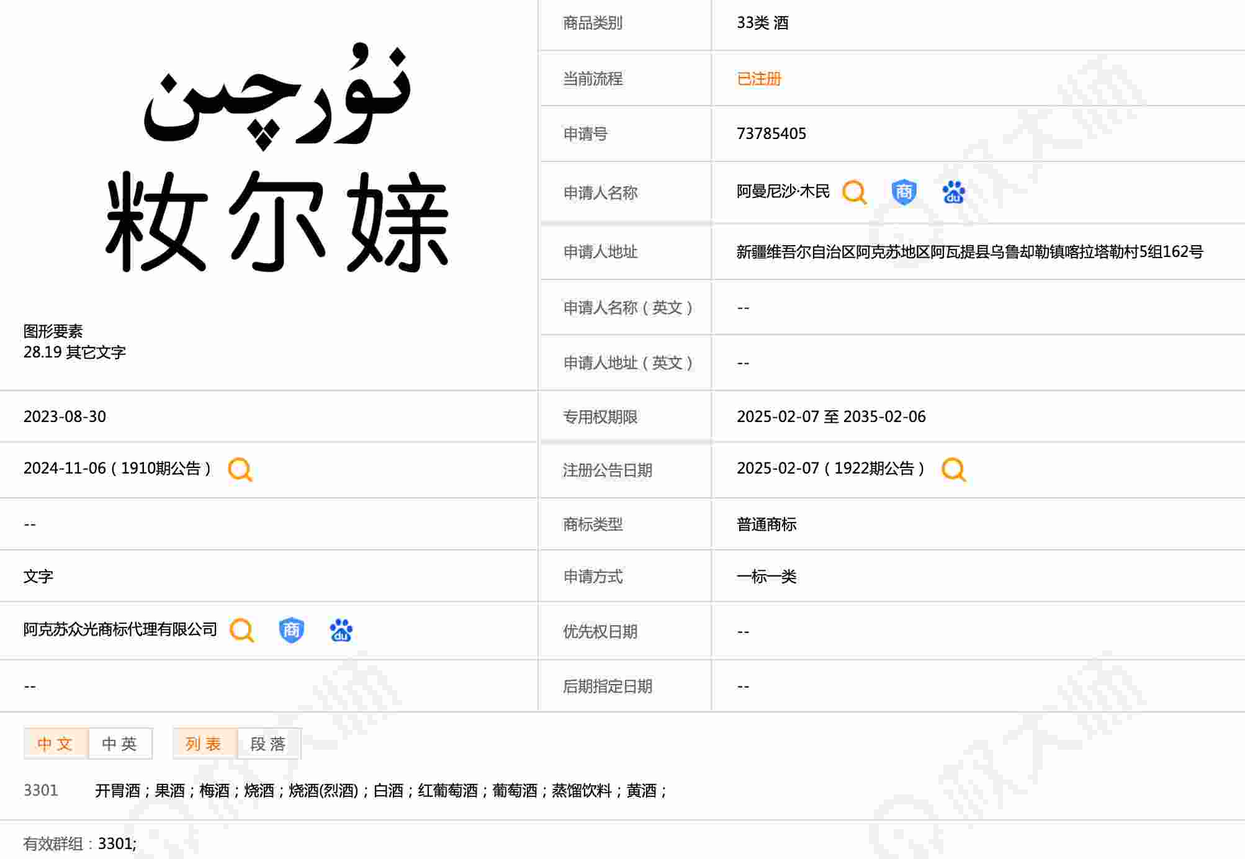
Task: Click 2025-02-07 (1922期公告) registration text
Action: [830, 469]
